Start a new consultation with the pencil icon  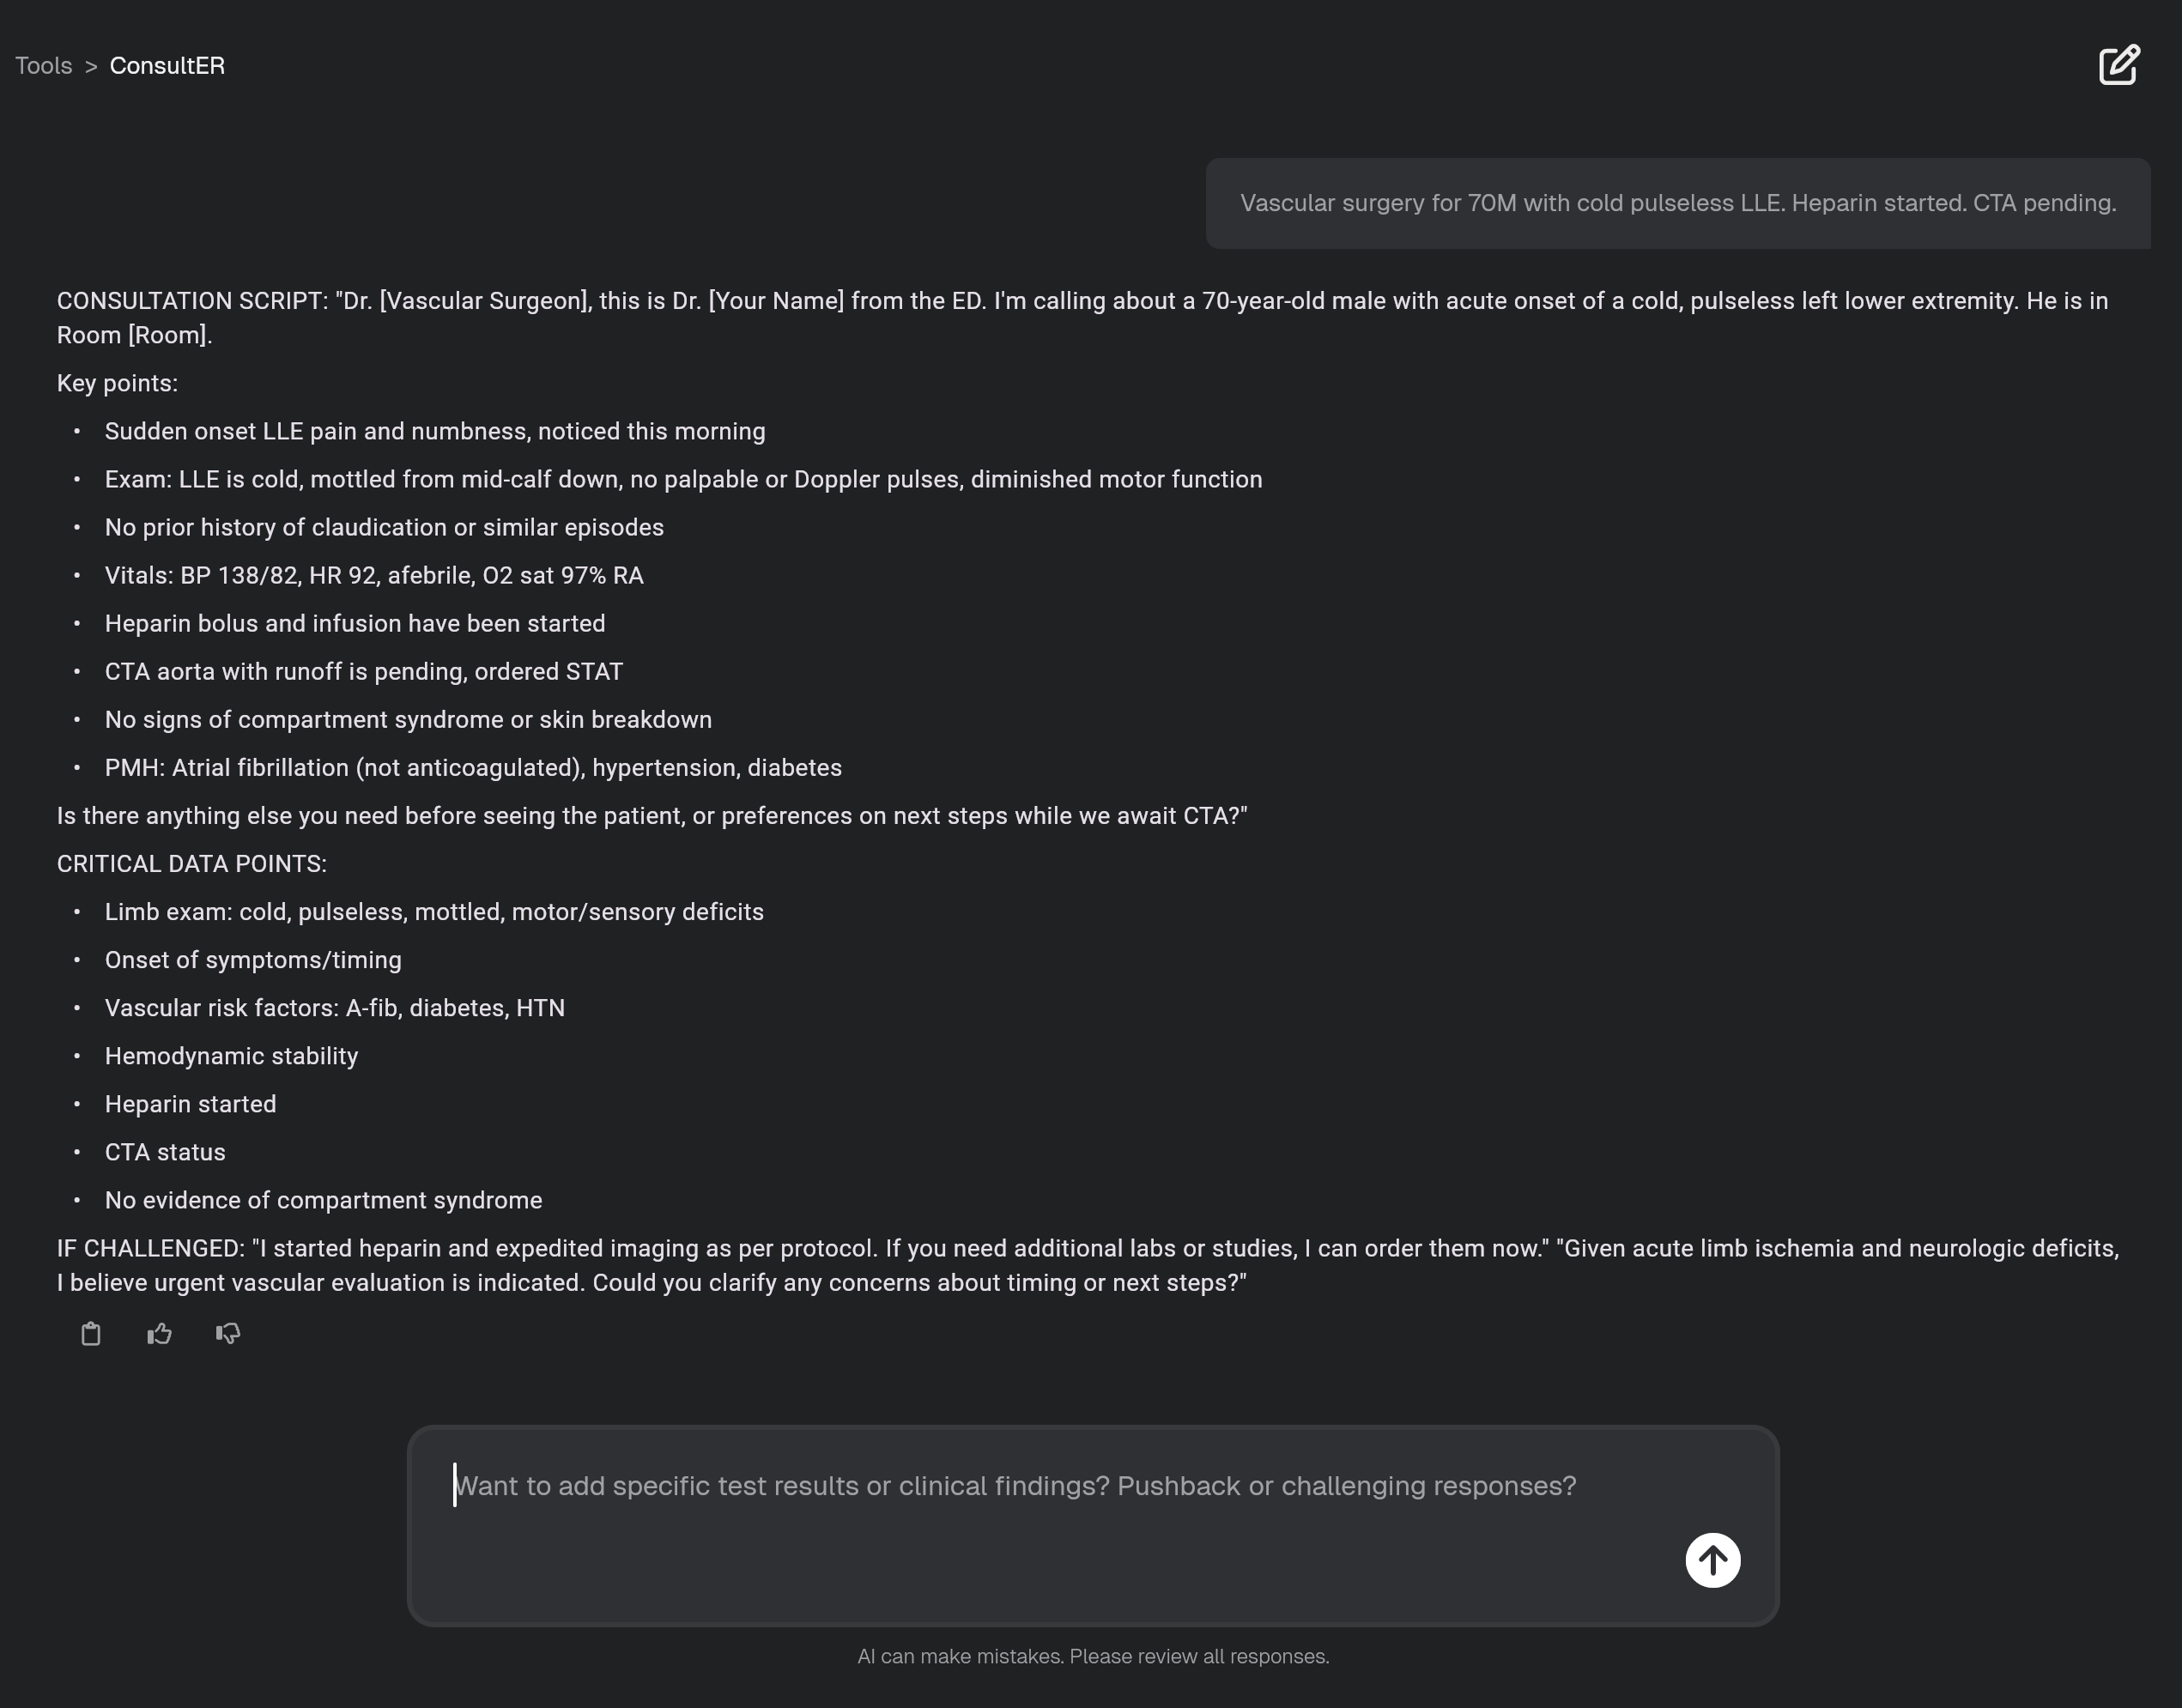(2119, 64)
